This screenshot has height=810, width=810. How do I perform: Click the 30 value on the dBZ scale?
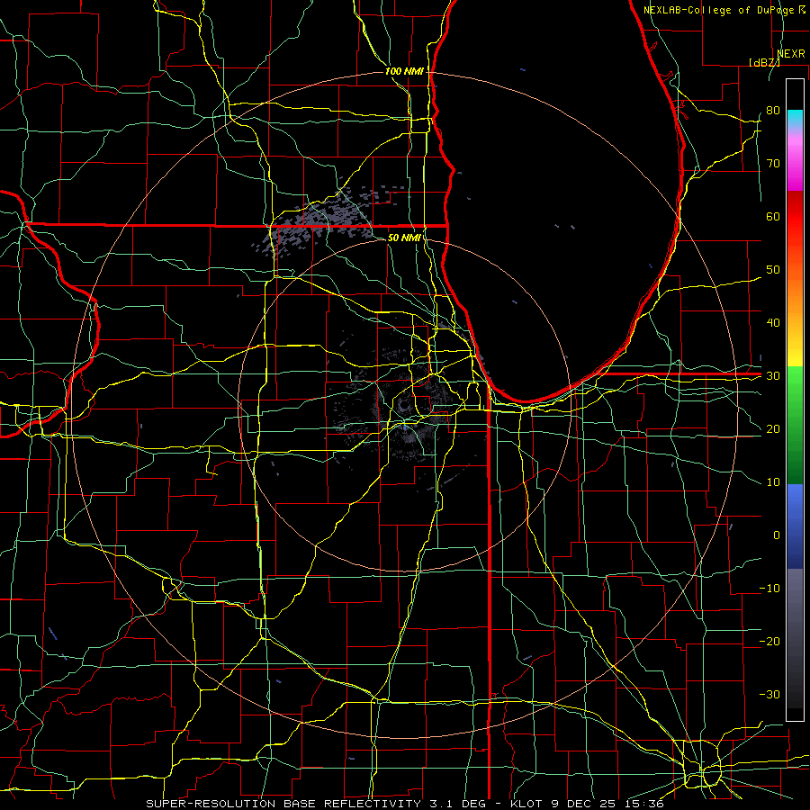(773, 376)
